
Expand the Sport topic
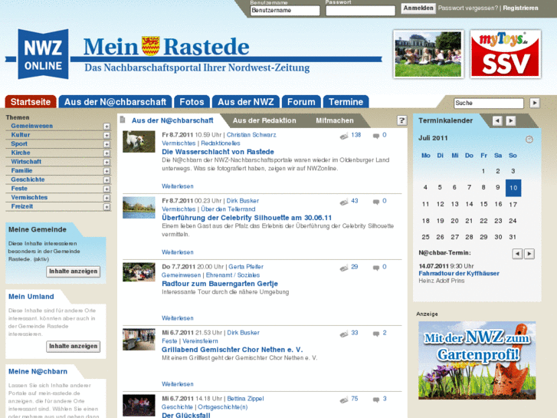(x=106, y=144)
